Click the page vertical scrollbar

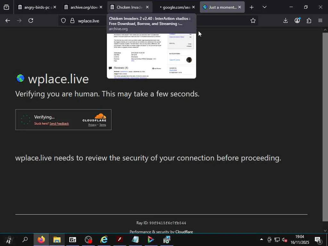[325, 127]
